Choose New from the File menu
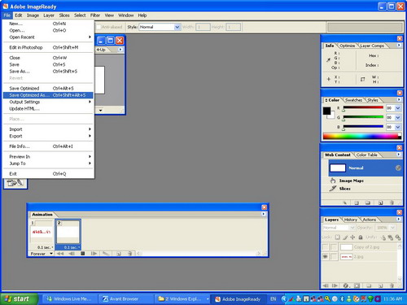The width and height of the screenshot is (407, 305). coord(48,24)
